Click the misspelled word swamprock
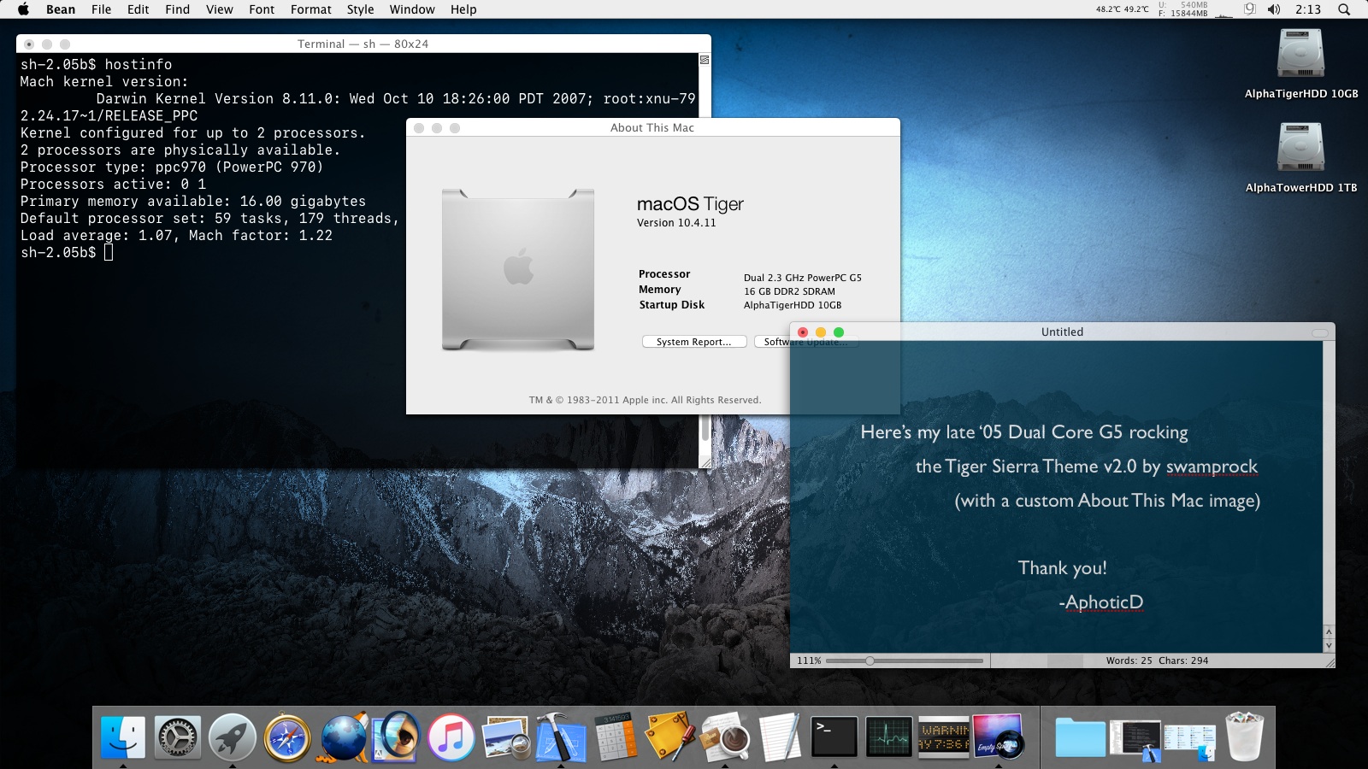Screen dimensions: 1368x769 click(x=1212, y=467)
